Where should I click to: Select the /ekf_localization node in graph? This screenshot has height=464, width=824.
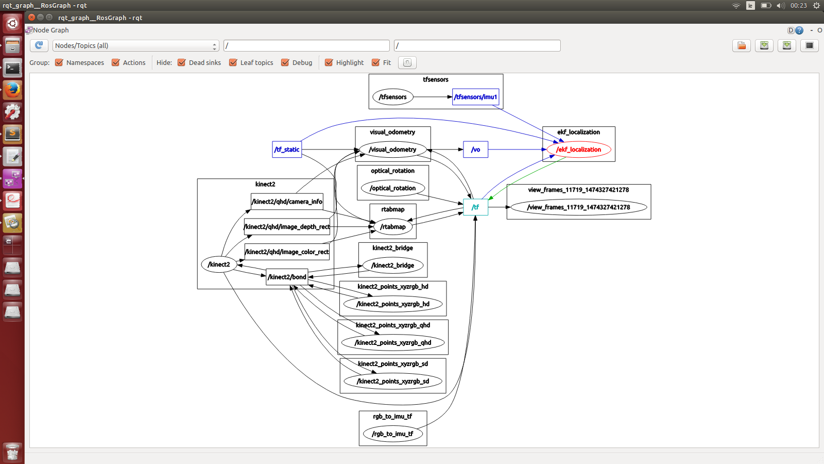coord(578,150)
